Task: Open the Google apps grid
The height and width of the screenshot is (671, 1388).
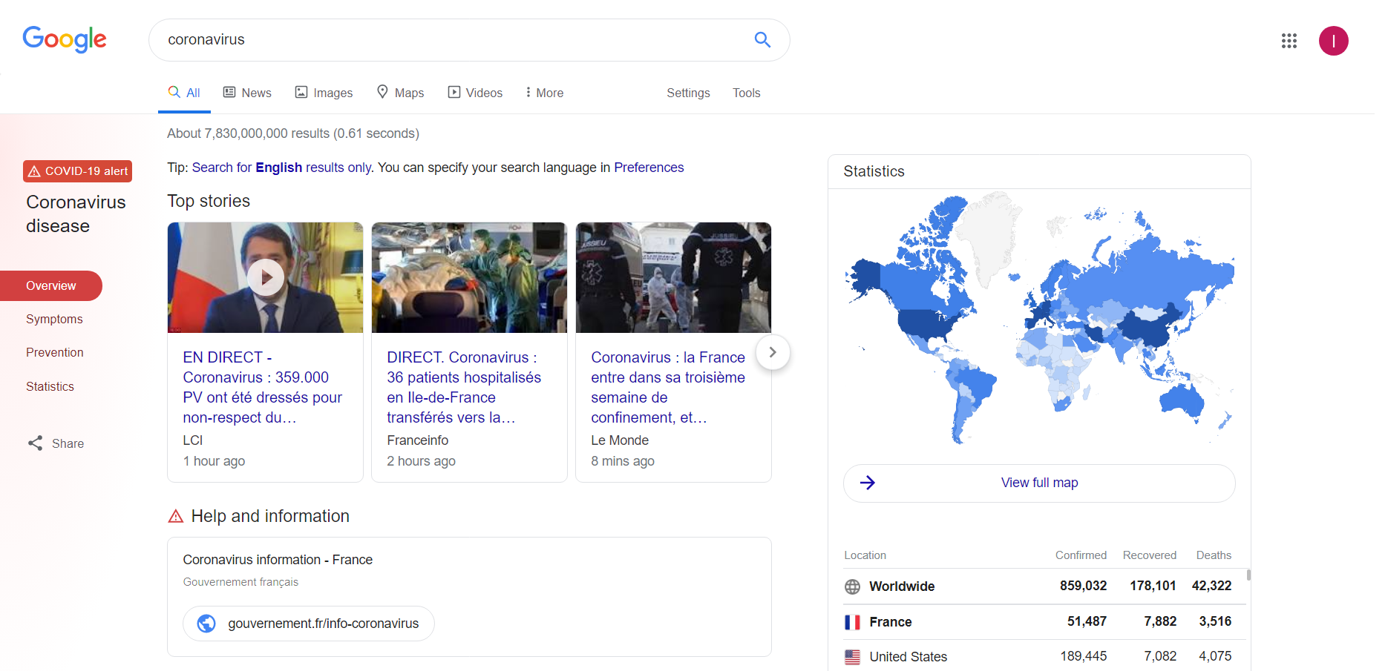Action: (1289, 41)
